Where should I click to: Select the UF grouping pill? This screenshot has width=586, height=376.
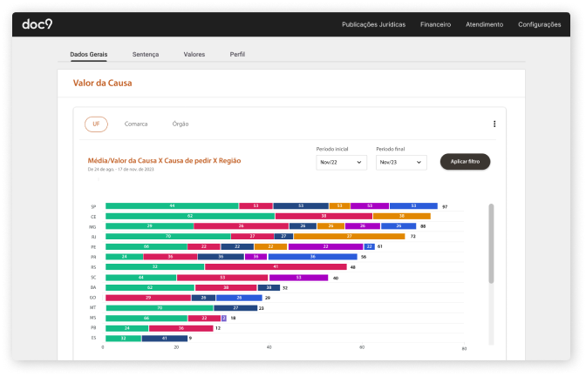tap(96, 124)
